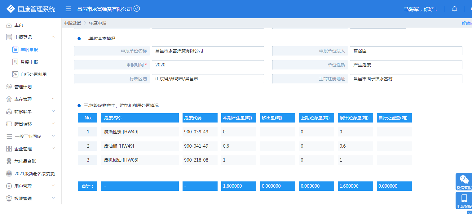Click the hamburger menu icon in header

pyautogui.click(x=68, y=9)
